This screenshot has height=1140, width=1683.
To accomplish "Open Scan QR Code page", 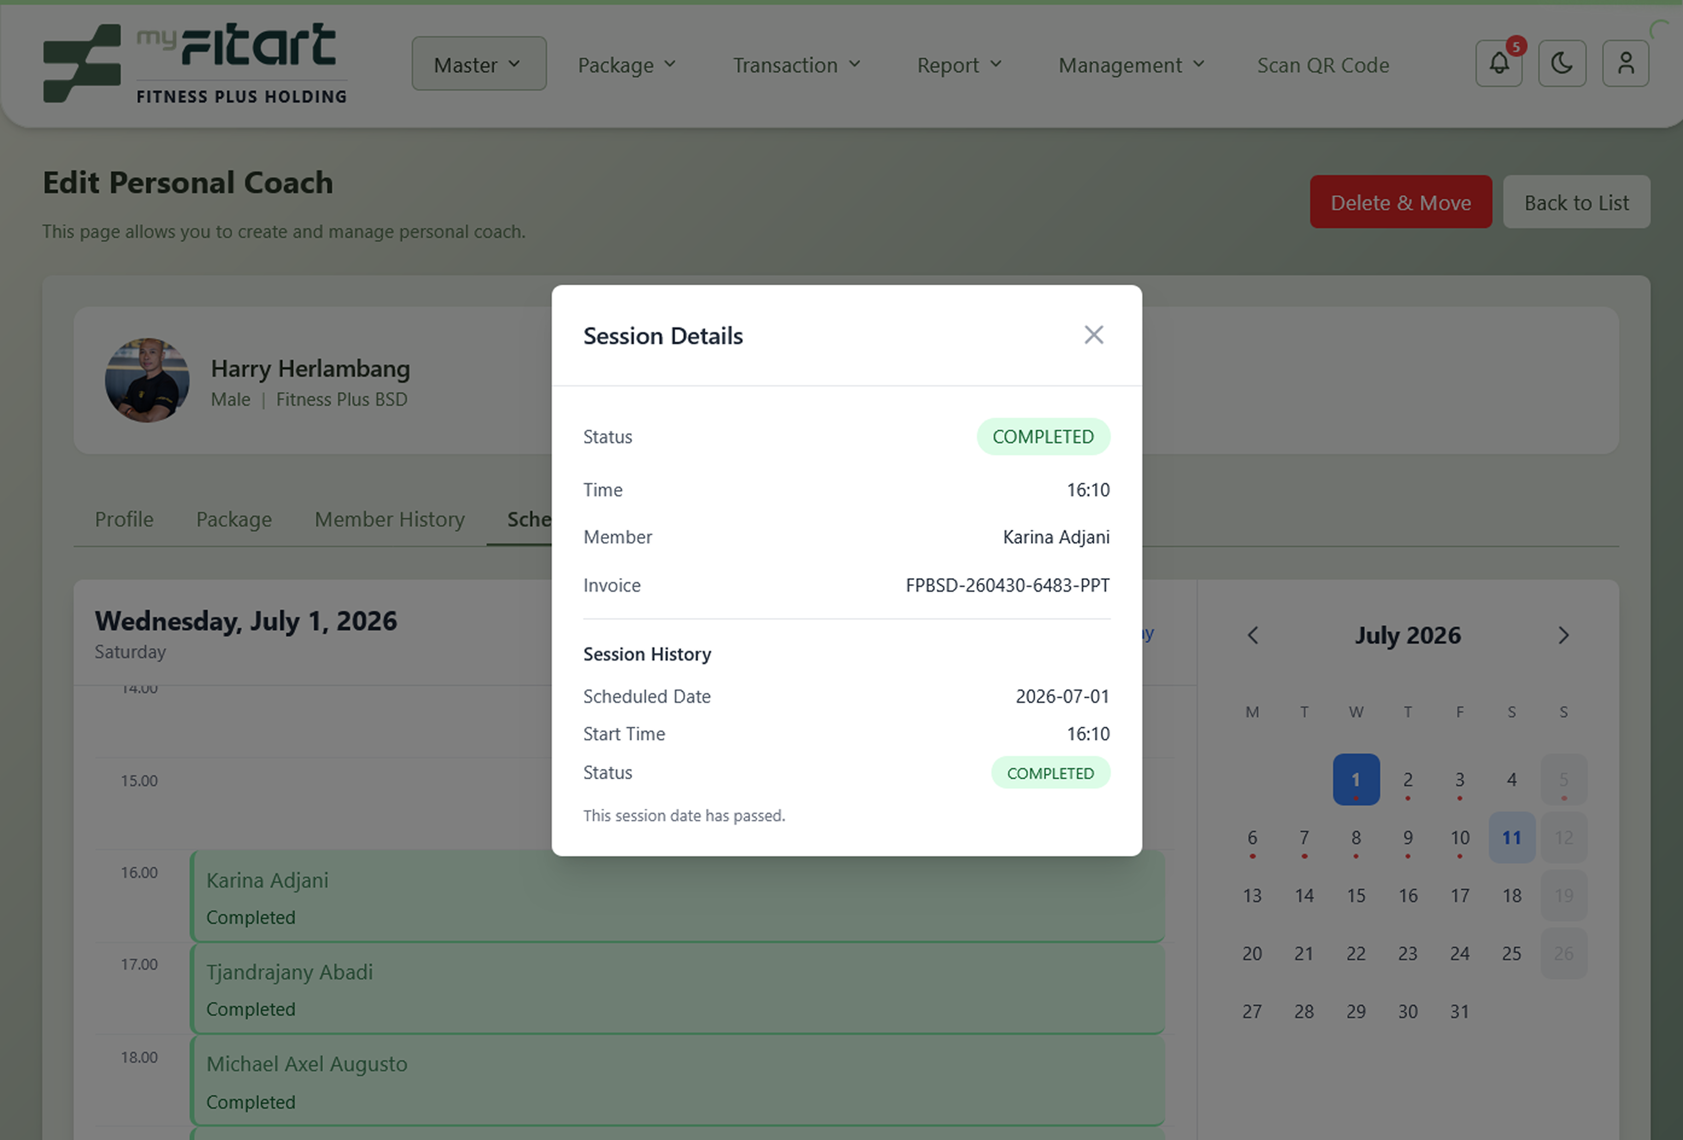I will click(1323, 65).
